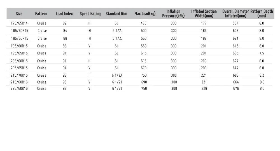This screenshot has height=151, width=280.
Task: Select the Pattern Depth (mm) header
Action: (262, 14)
